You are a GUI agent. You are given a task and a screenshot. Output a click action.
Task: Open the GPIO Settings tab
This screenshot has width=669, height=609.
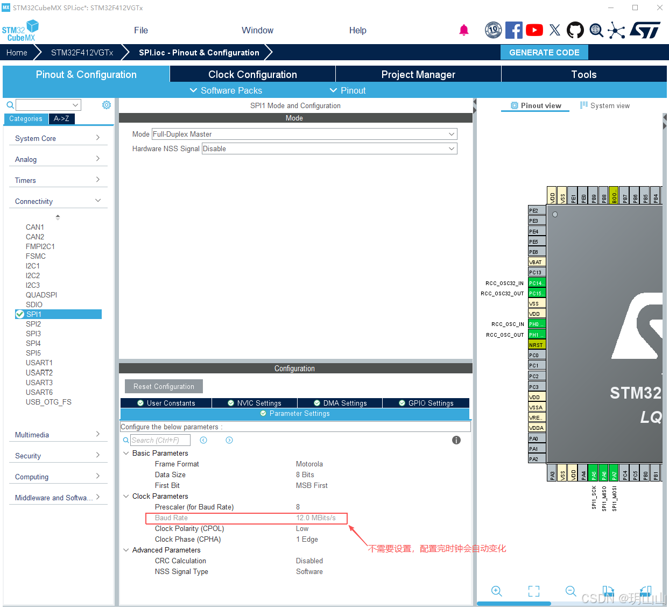426,403
